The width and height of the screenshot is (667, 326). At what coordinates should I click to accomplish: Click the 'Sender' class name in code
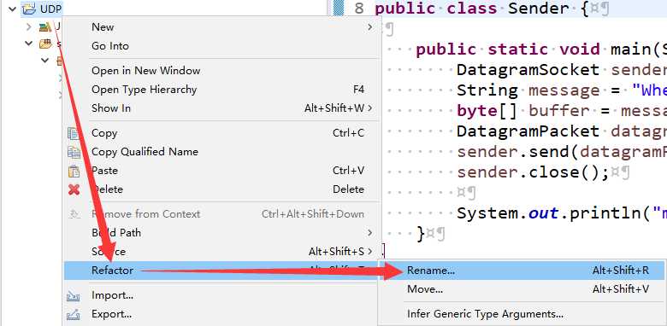pyautogui.click(x=539, y=9)
